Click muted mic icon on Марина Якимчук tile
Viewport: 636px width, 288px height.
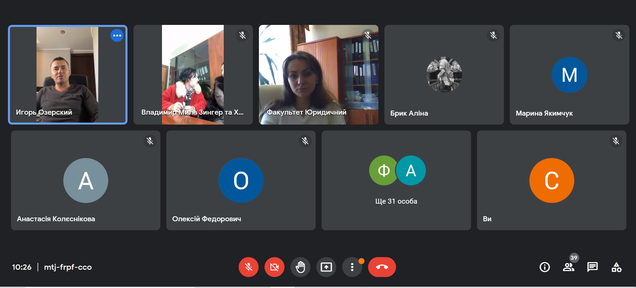[x=619, y=35]
